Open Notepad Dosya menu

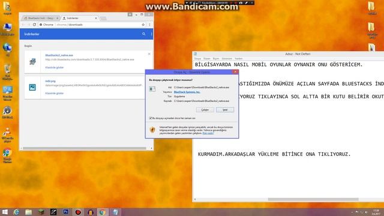tap(197, 59)
